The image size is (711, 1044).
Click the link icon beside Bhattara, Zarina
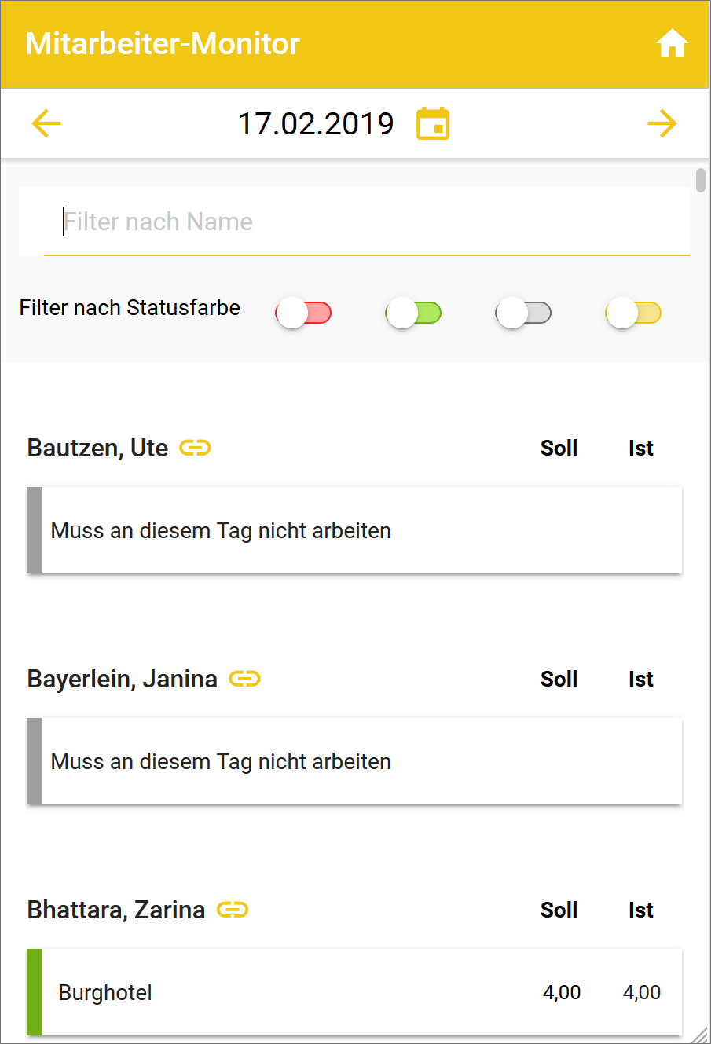[x=233, y=910]
